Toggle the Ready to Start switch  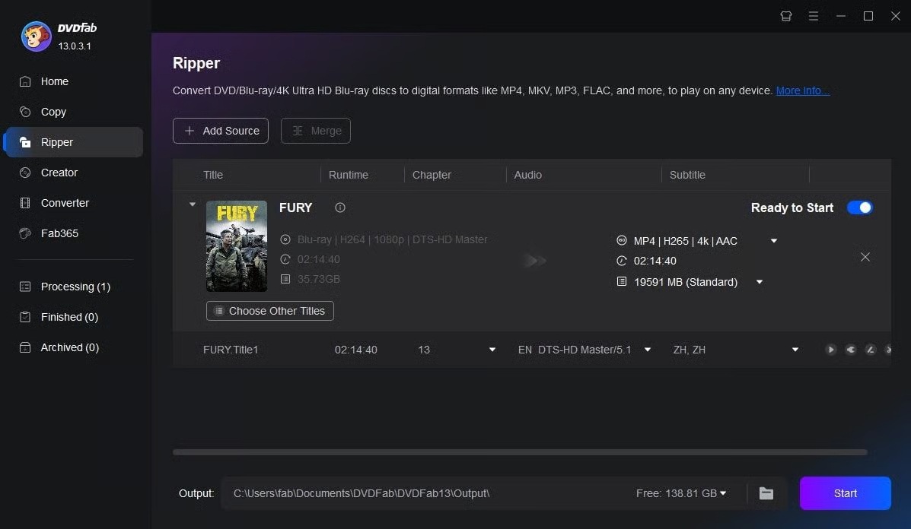[x=859, y=207]
